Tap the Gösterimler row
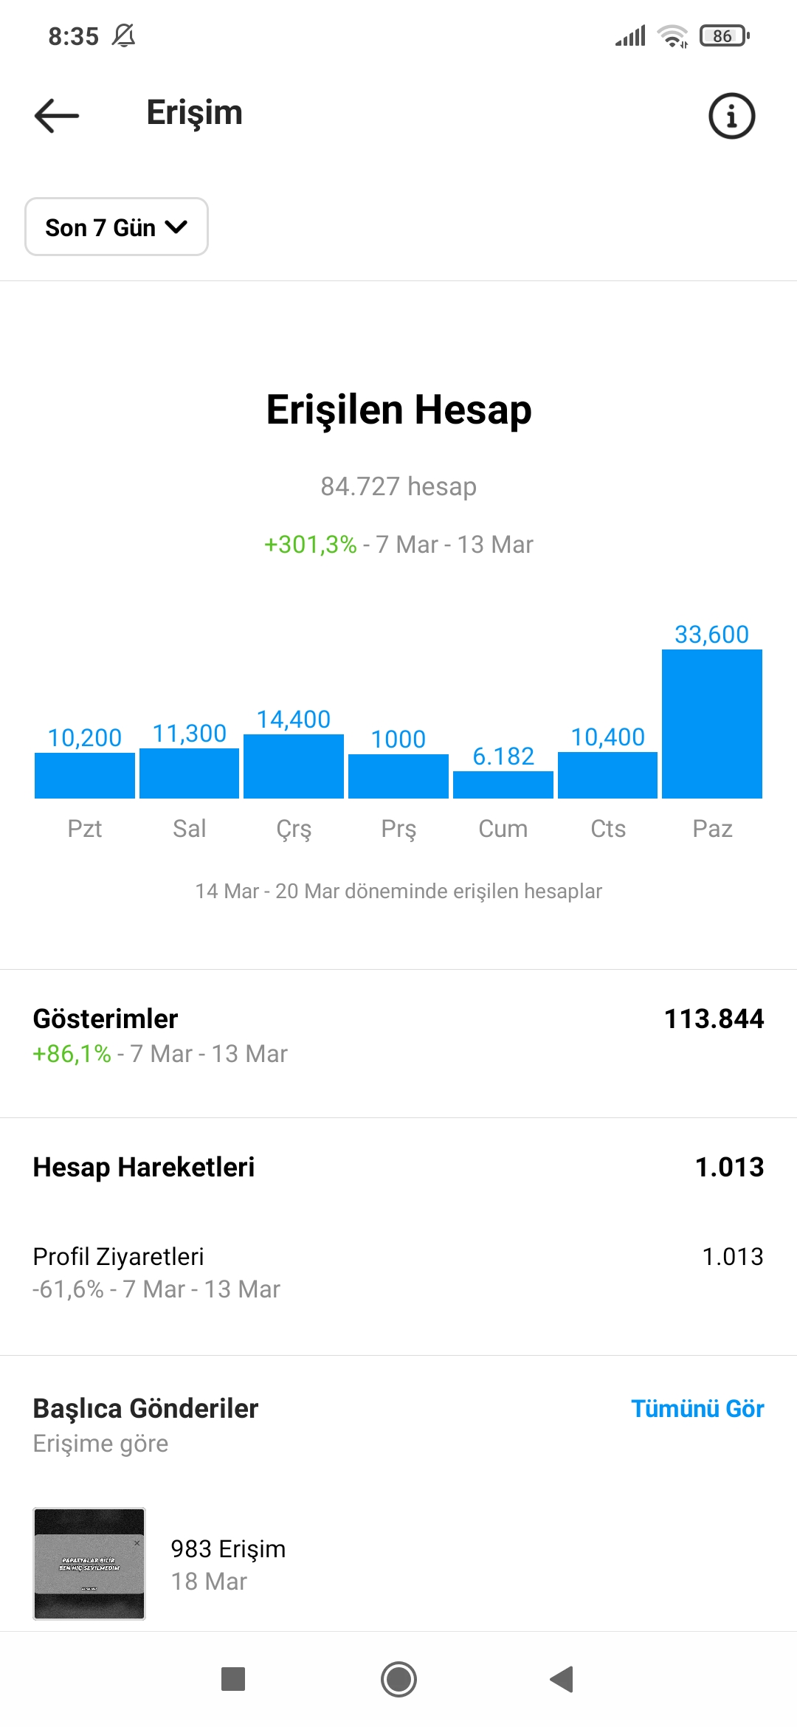The height and width of the screenshot is (1727, 797). [398, 1035]
